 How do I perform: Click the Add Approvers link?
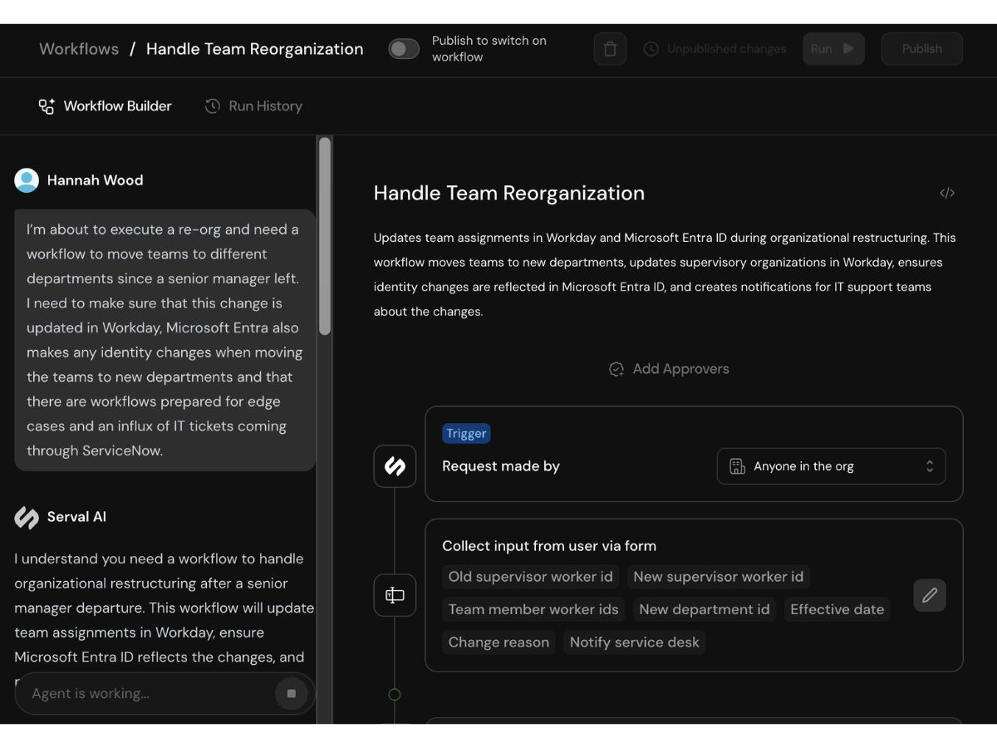coord(669,369)
